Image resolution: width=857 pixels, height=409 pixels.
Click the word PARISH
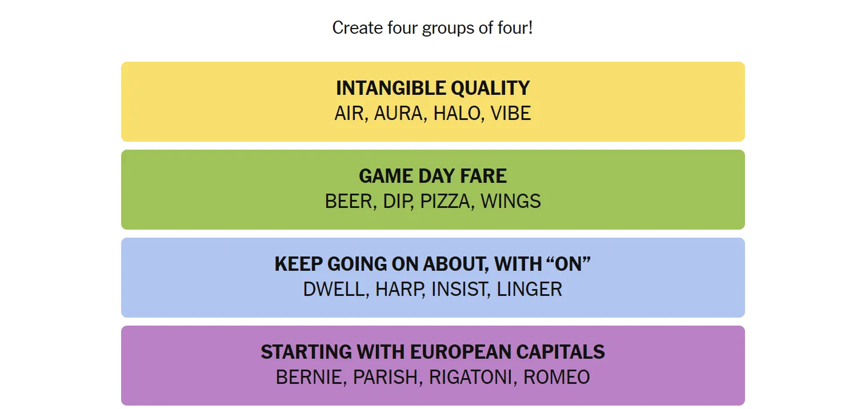[386, 377]
